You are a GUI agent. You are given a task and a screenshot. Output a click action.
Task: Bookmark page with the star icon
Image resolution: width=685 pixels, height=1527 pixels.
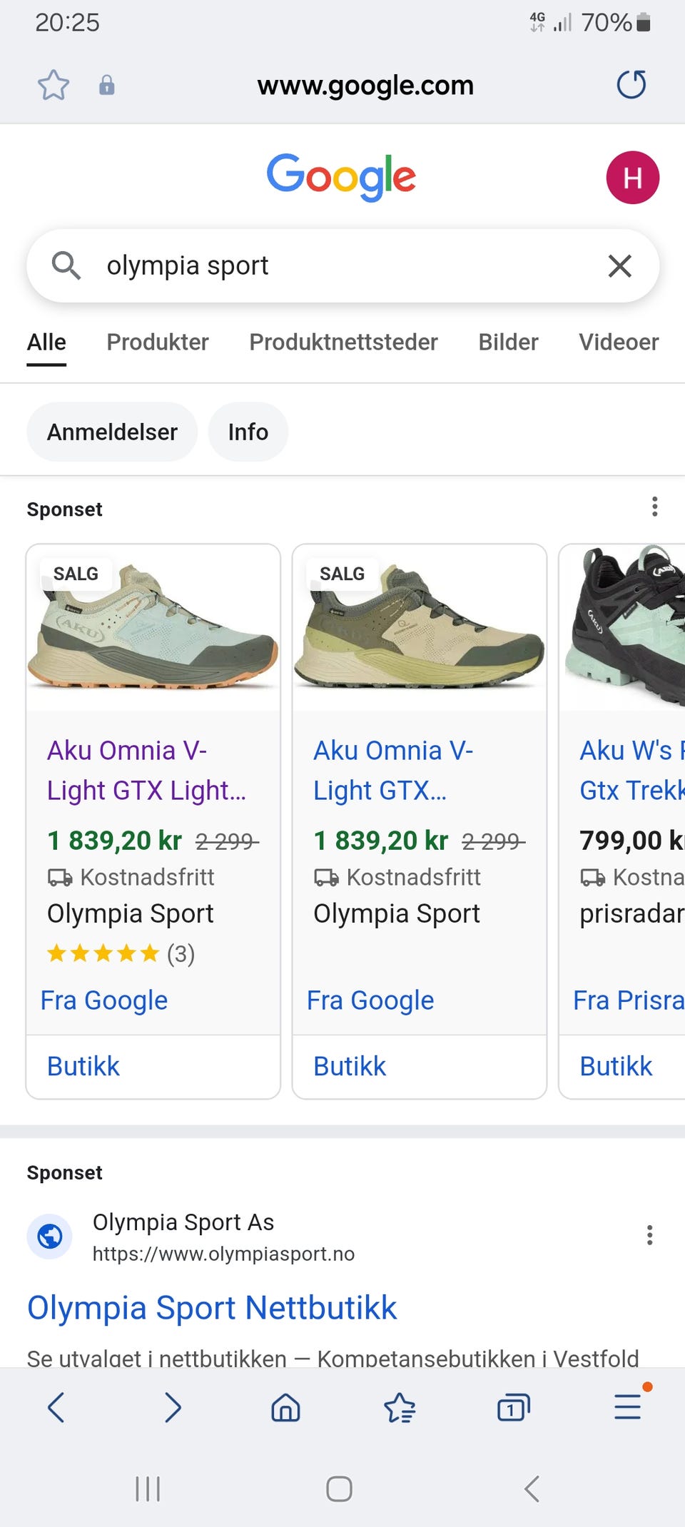[x=54, y=86]
